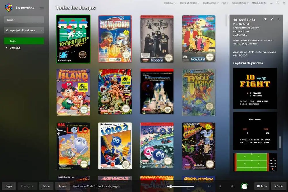Expand the Consoles tree node
This screenshot has height=192, width=288.
(x=7, y=47)
